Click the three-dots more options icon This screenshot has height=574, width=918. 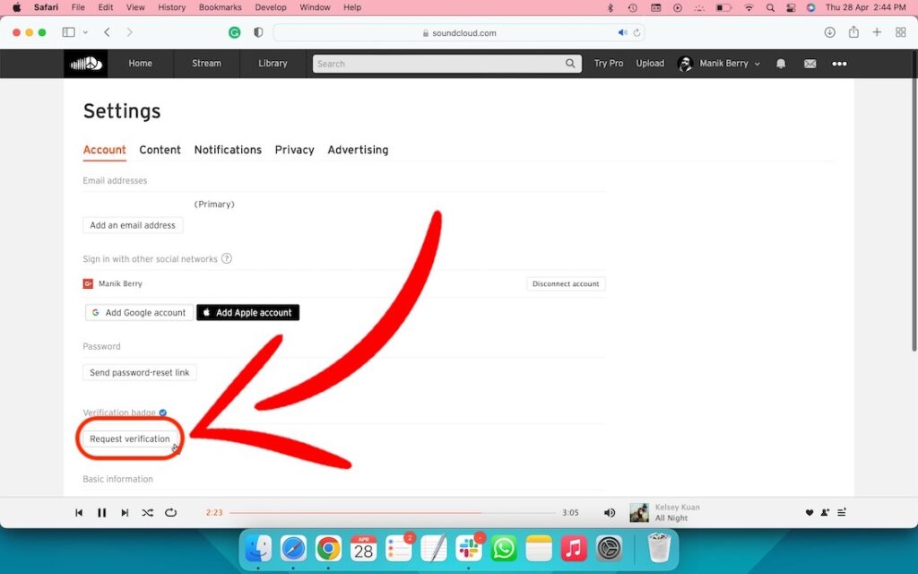click(x=839, y=64)
